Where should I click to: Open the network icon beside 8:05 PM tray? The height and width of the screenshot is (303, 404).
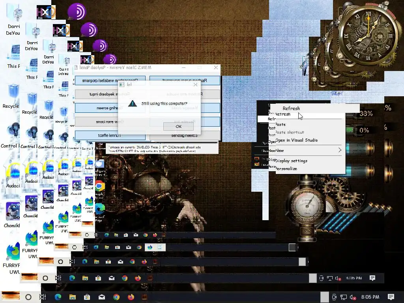point(344,297)
